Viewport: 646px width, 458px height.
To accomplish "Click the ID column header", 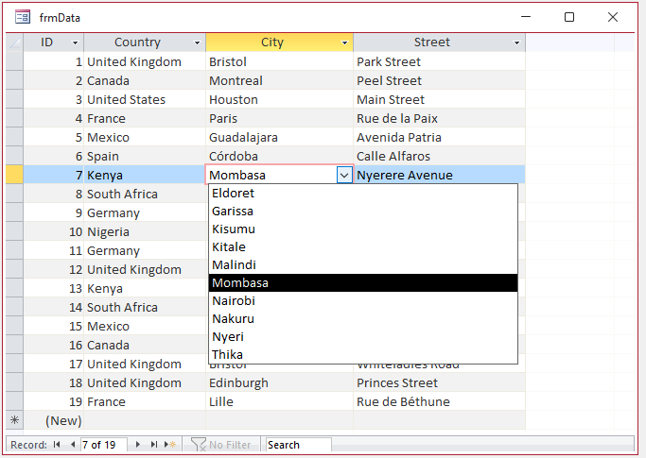I will pos(54,42).
